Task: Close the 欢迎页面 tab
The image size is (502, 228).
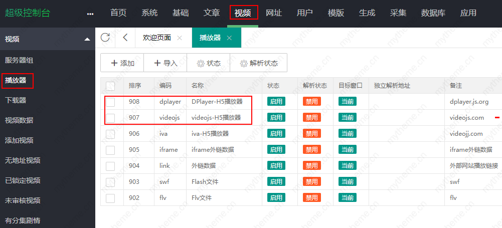Action: [x=180, y=38]
